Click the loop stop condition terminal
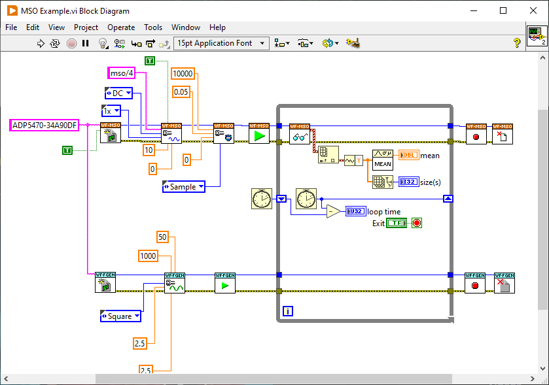Screen dimensions: 549x385 coord(417,223)
